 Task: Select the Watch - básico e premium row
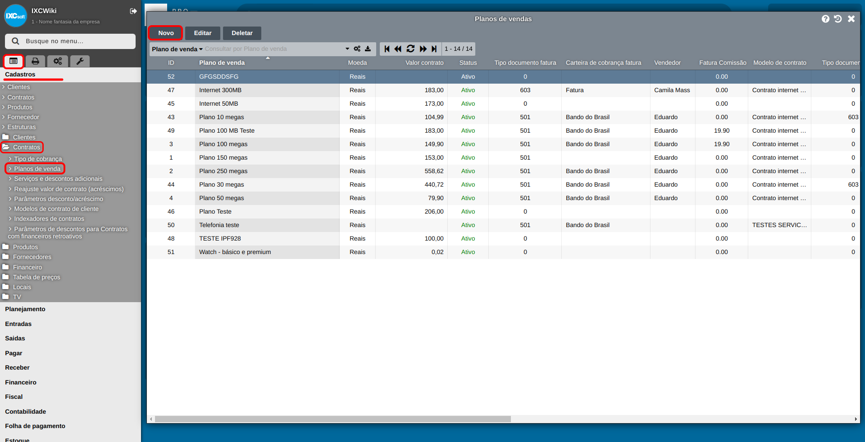click(x=503, y=252)
